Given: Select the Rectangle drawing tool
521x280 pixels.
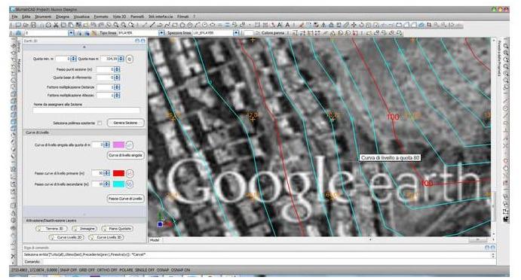Looking at the screenshot, I should (x=175, y=25).
